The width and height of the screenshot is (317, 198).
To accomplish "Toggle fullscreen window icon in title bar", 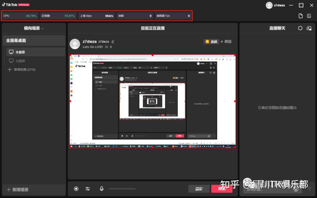I will (x=301, y=5).
